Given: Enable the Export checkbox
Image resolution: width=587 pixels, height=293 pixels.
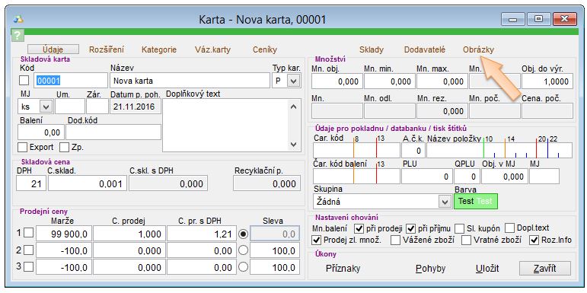Looking at the screenshot, I should [x=23, y=148].
